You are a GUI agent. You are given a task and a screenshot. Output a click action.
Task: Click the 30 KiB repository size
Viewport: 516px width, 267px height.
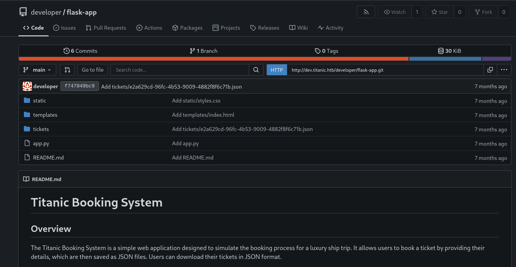pyautogui.click(x=449, y=51)
